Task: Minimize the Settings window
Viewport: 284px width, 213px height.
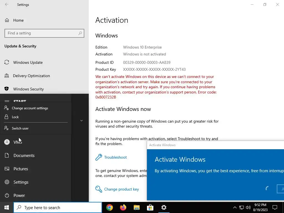Action: (x=252, y=4)
